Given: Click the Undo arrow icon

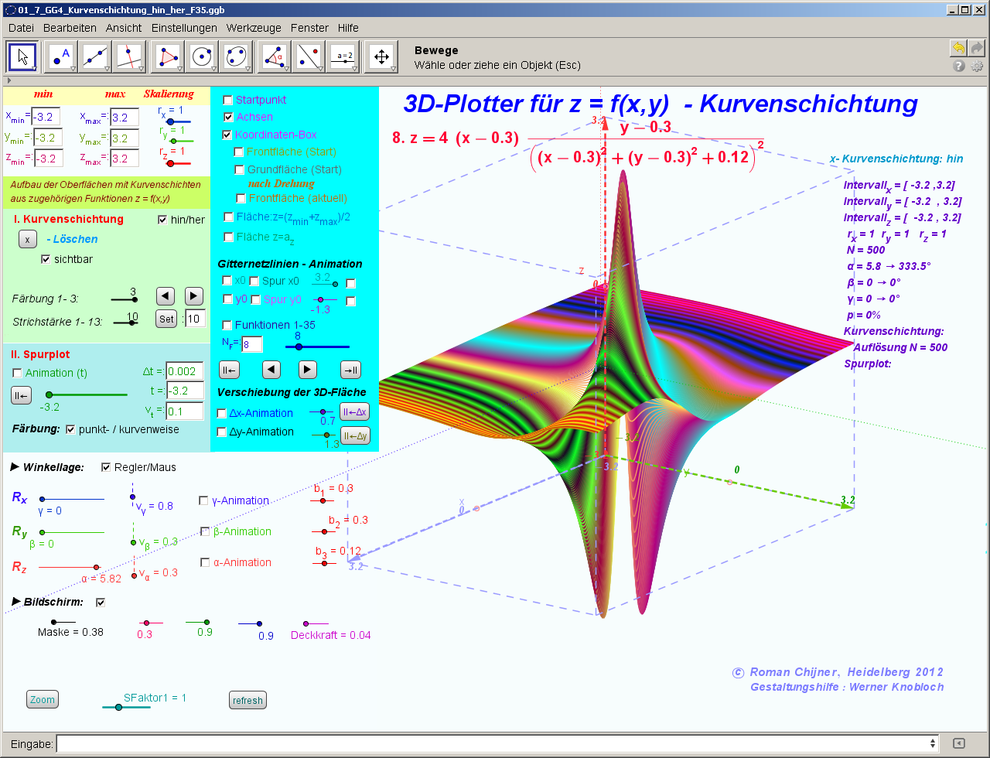Looking at the screenshot, I should (958, 48).
